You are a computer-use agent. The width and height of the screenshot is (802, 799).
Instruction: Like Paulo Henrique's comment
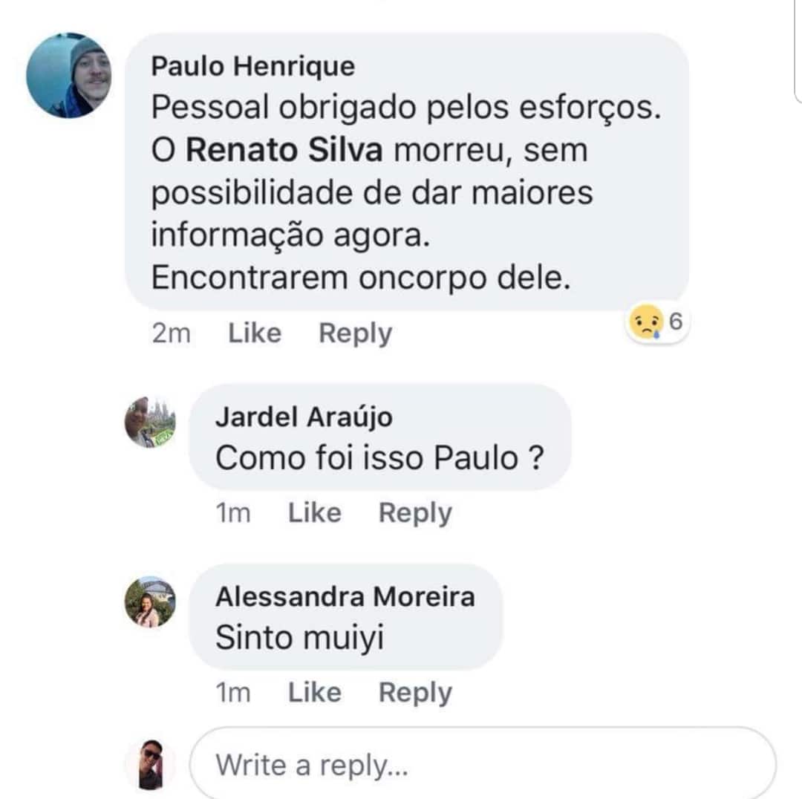pos(255,333)
